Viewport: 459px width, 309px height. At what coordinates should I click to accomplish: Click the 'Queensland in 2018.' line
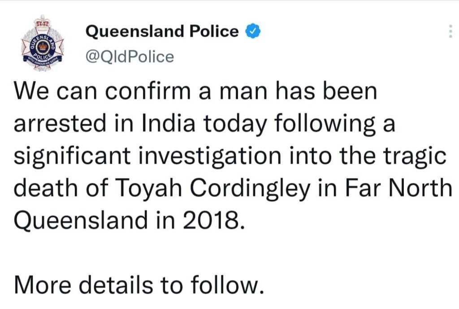click(130, 221)
